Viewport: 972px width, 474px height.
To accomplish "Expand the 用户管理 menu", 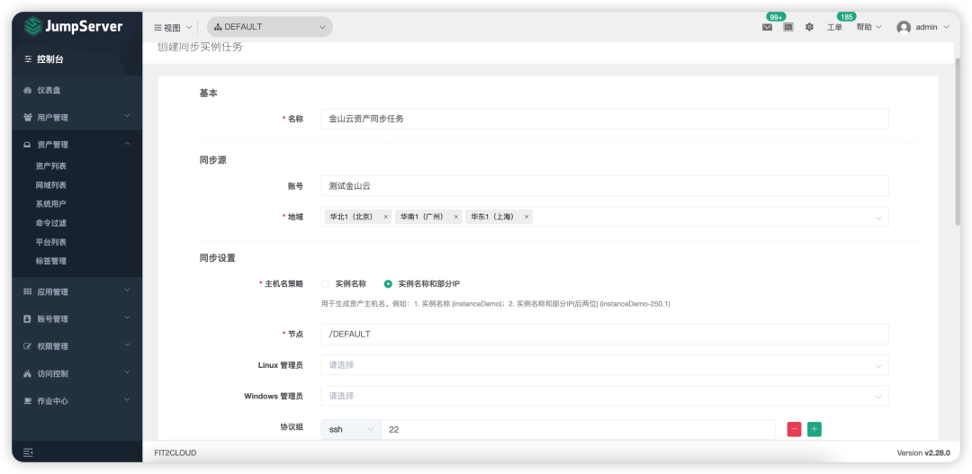I will click(x=76, y=117).
